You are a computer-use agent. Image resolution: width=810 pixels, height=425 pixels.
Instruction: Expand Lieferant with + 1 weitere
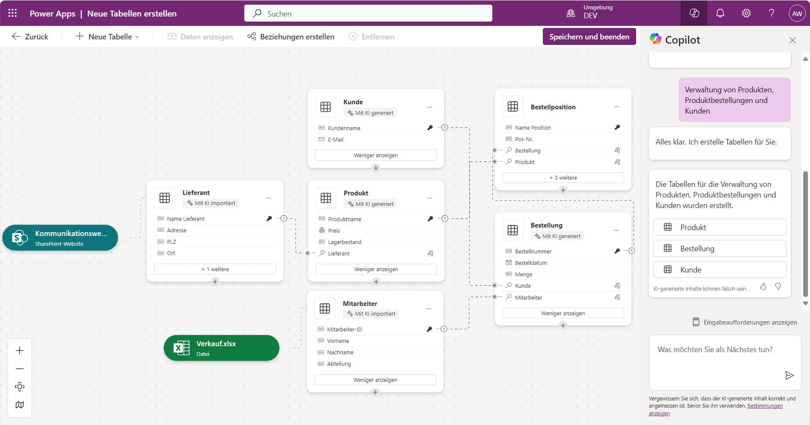215,269
